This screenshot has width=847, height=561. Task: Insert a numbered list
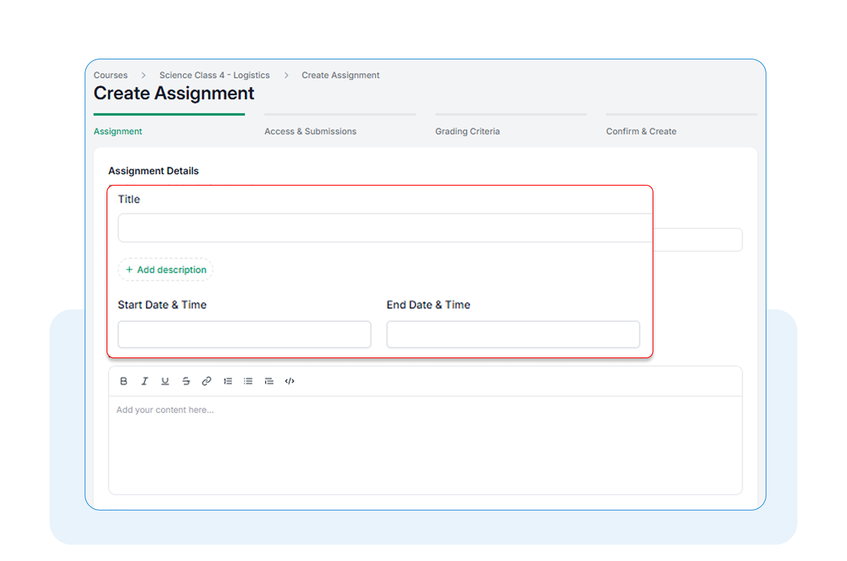coord(228,381)
